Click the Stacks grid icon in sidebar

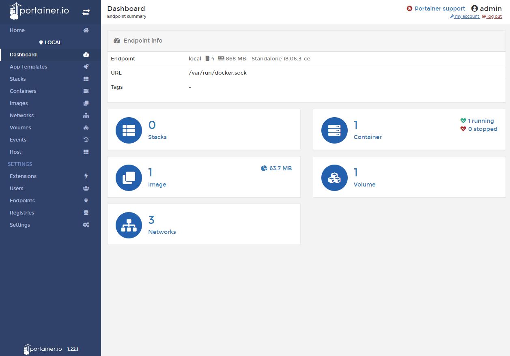click(86, 79)
